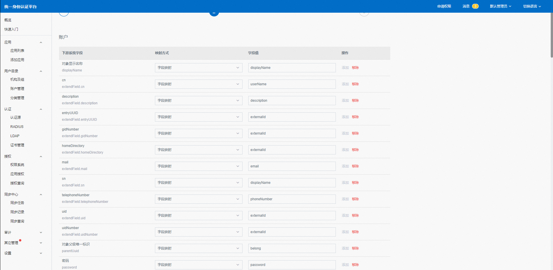Viewport: 553px width, 270px height.
Task: Collapse the 用户目录 sidebar group
Action: (41, 71)
